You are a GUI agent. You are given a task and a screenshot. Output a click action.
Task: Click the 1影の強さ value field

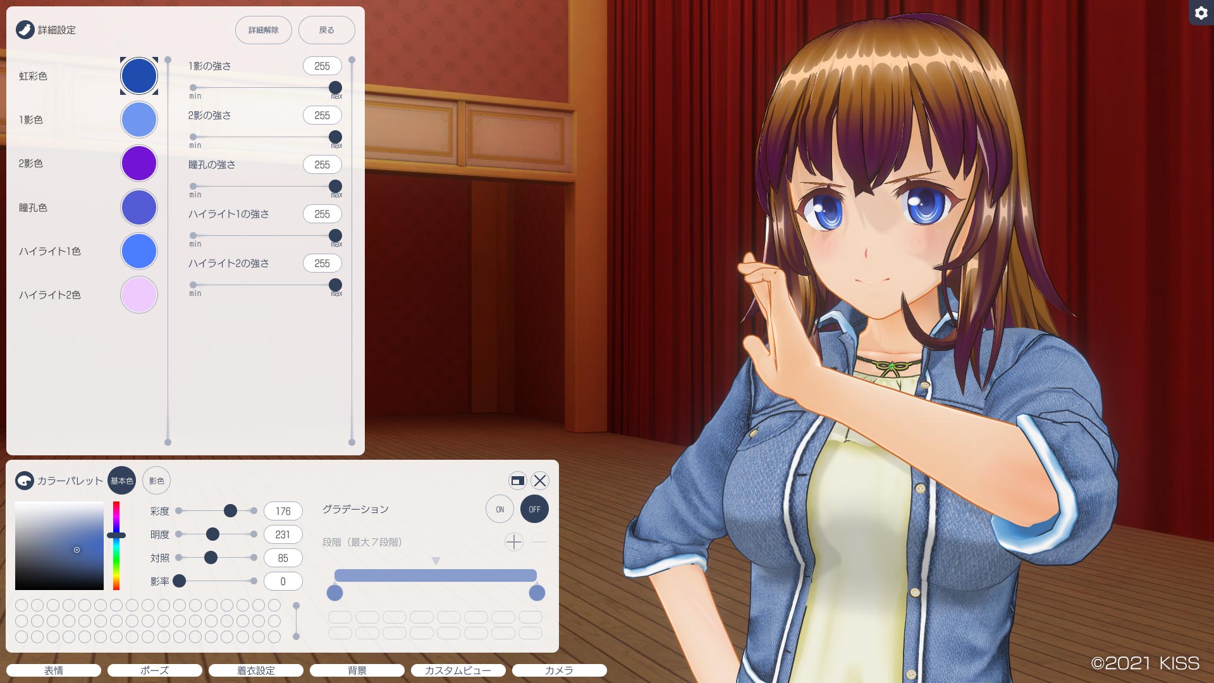[x=322, y=66]
